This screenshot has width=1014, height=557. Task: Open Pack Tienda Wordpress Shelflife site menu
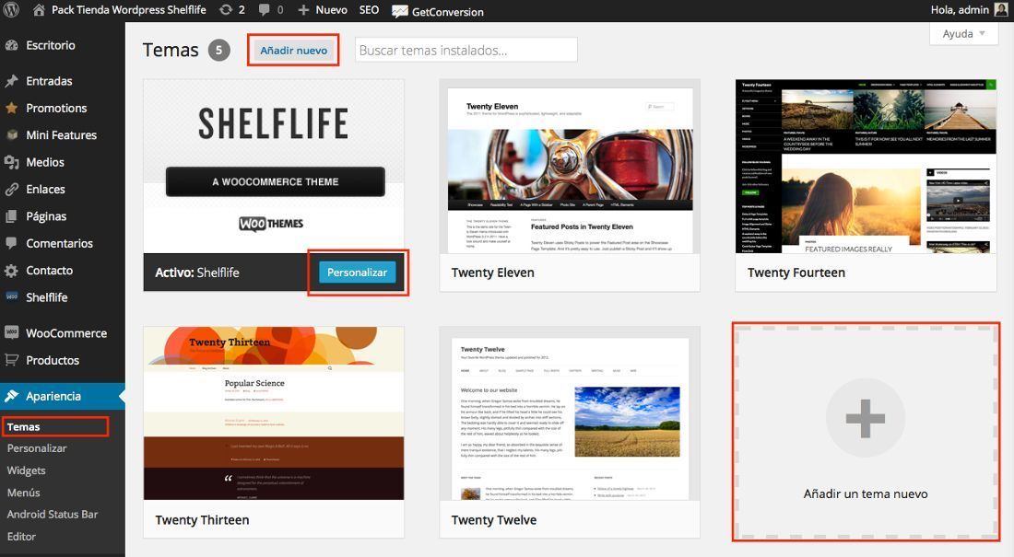(129, 10)
